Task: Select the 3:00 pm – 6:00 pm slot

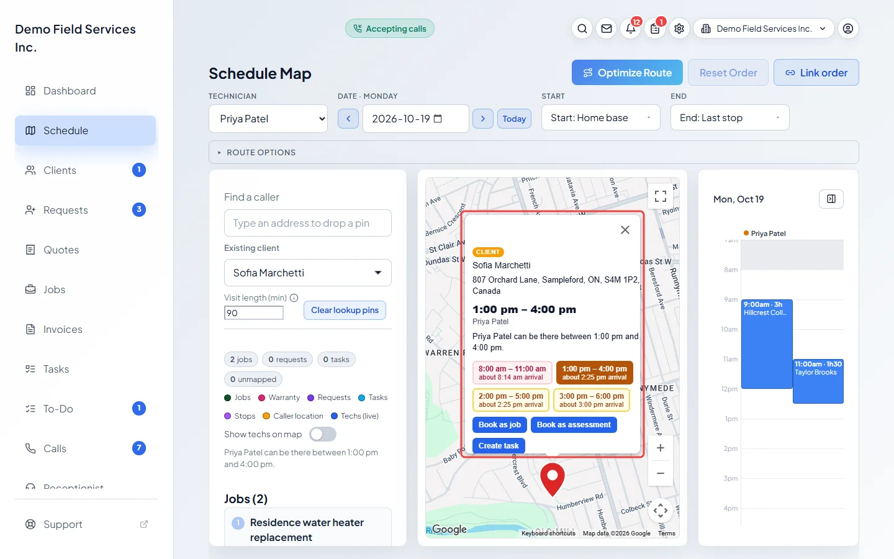Action: pos(592,400)
